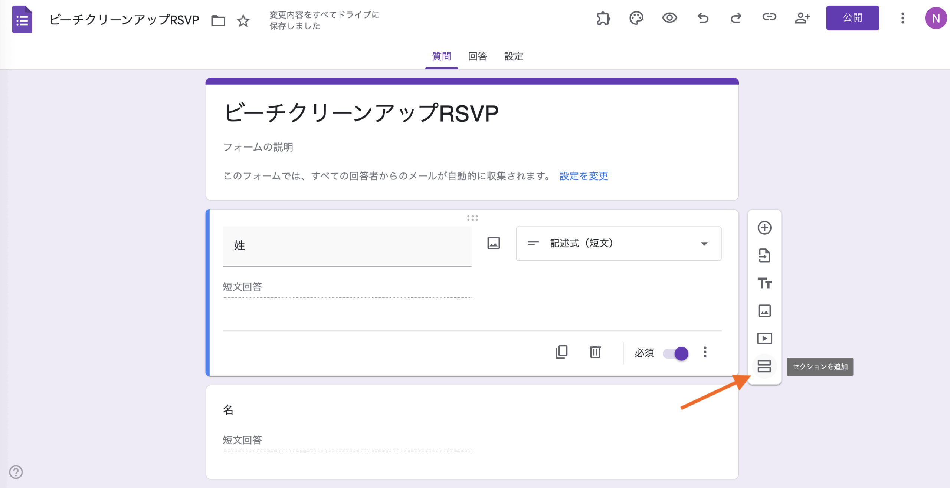
Task: Switch to the 設定 tab
Action: [x=514, y=56]
